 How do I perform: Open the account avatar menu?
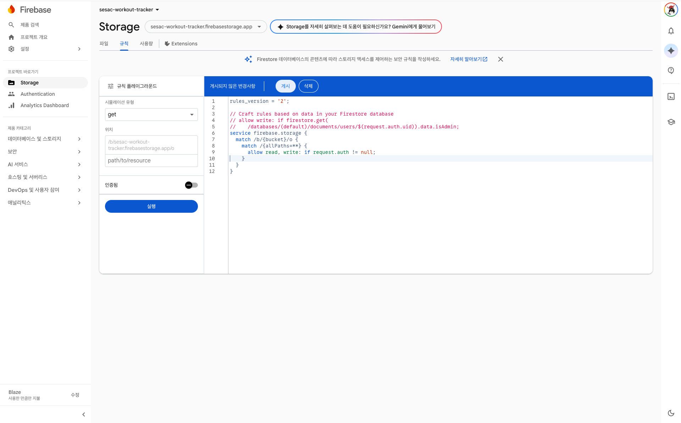click(671, 10)
